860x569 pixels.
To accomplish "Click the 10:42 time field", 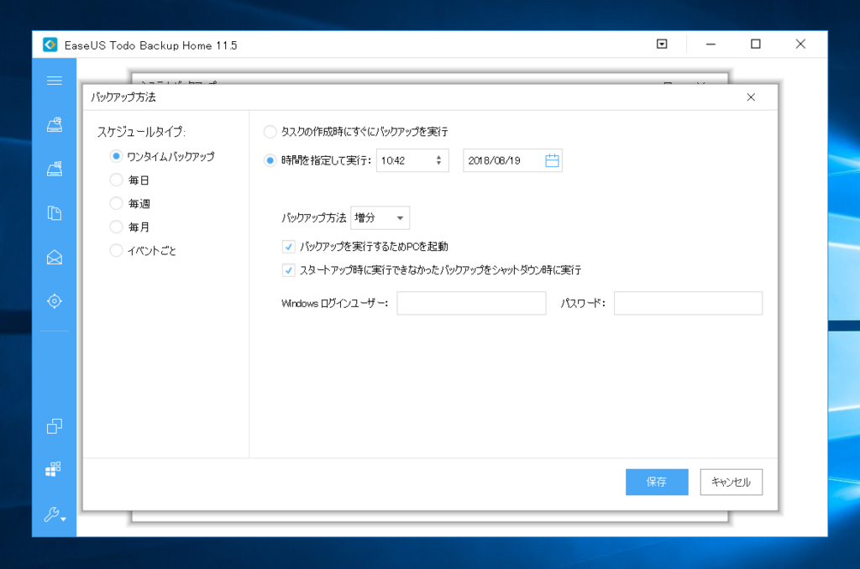I will pos(412,160).
